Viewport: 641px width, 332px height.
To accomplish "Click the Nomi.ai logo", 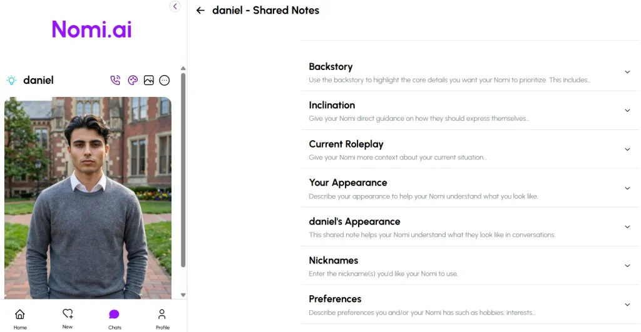I will coord(91,29).
